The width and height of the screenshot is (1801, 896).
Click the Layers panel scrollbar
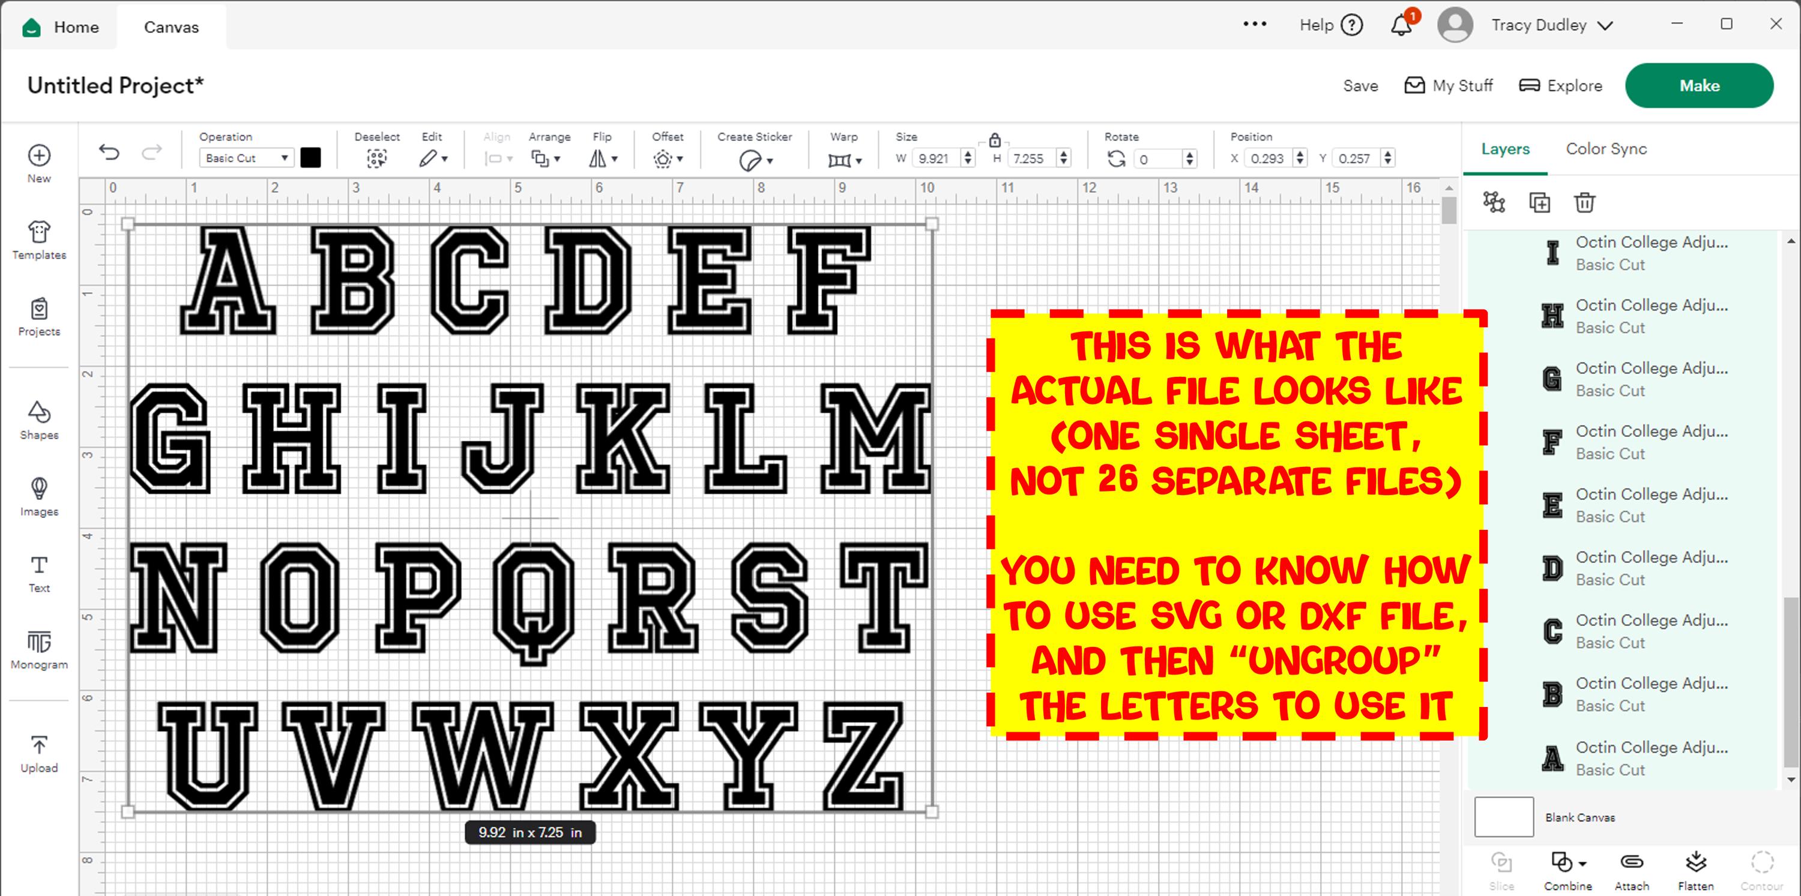1791,682
